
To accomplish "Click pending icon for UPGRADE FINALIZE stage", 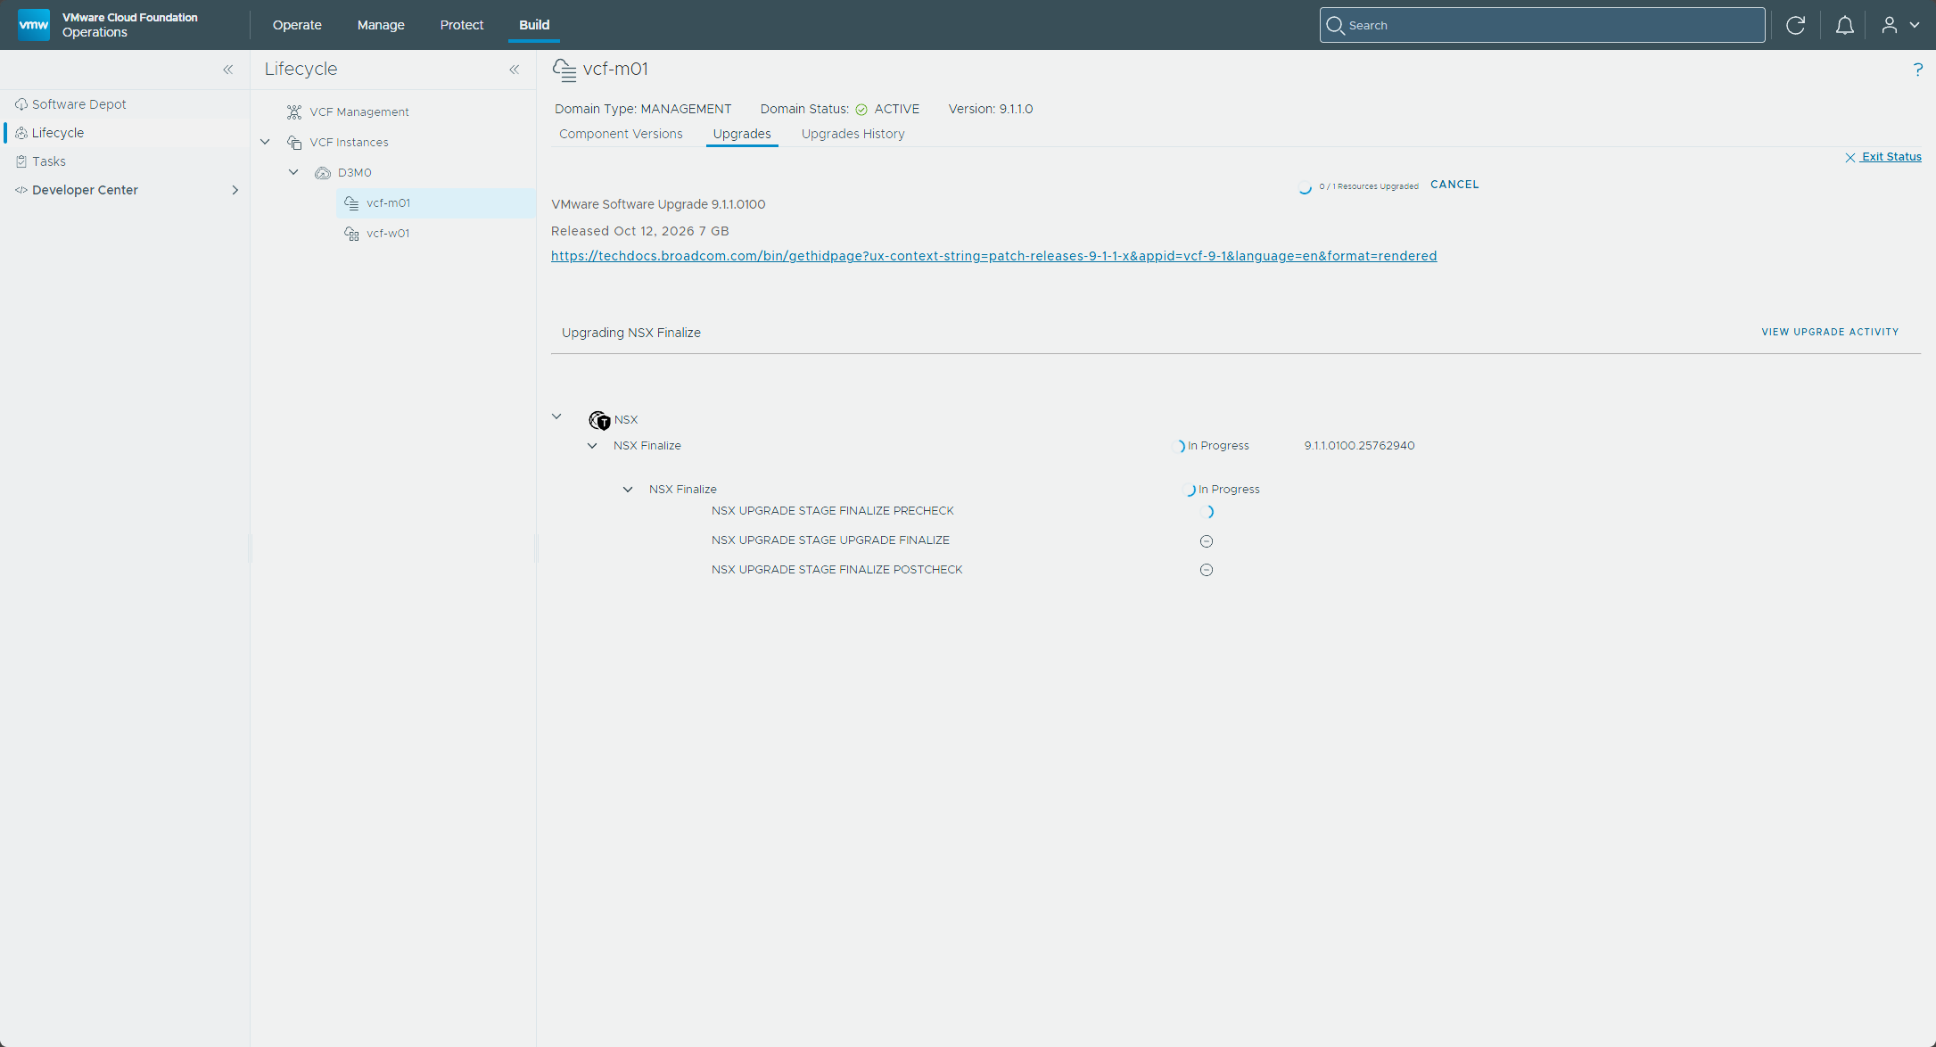I will (1207, 541).
